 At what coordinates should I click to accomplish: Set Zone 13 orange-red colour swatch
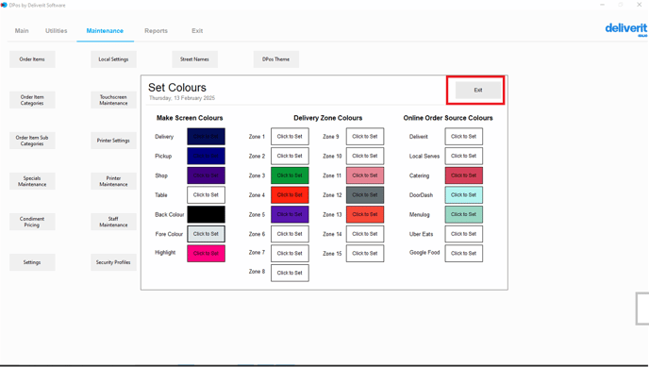point(365,214)
